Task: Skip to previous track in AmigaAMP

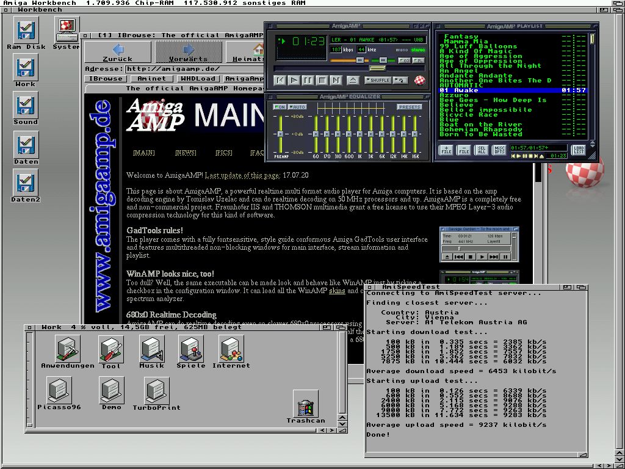Action: point(280,81)
